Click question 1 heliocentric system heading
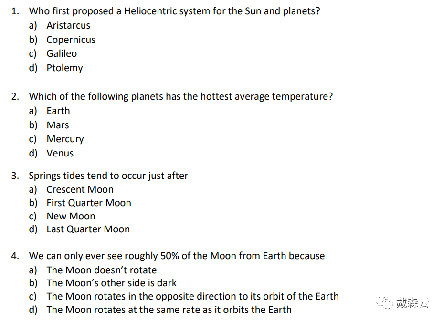Screen dimensions: 443x322 click(x=175, y=11)
